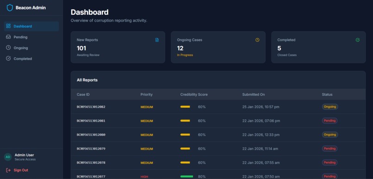The width and height of the screenshot is (373, 179).
Task: Click Pending status badge for BCN956513012079
Action: pyautogui.click(x=329, y=148)
